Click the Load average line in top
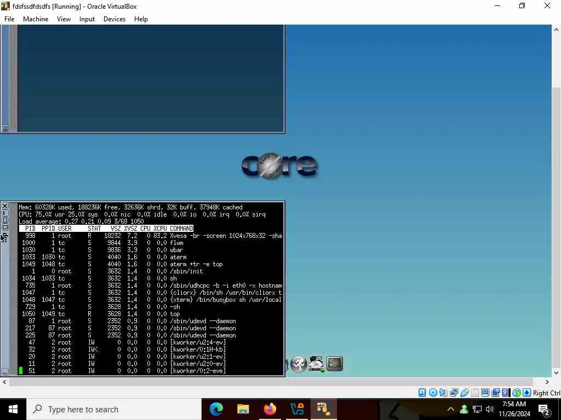 point(81,221)
